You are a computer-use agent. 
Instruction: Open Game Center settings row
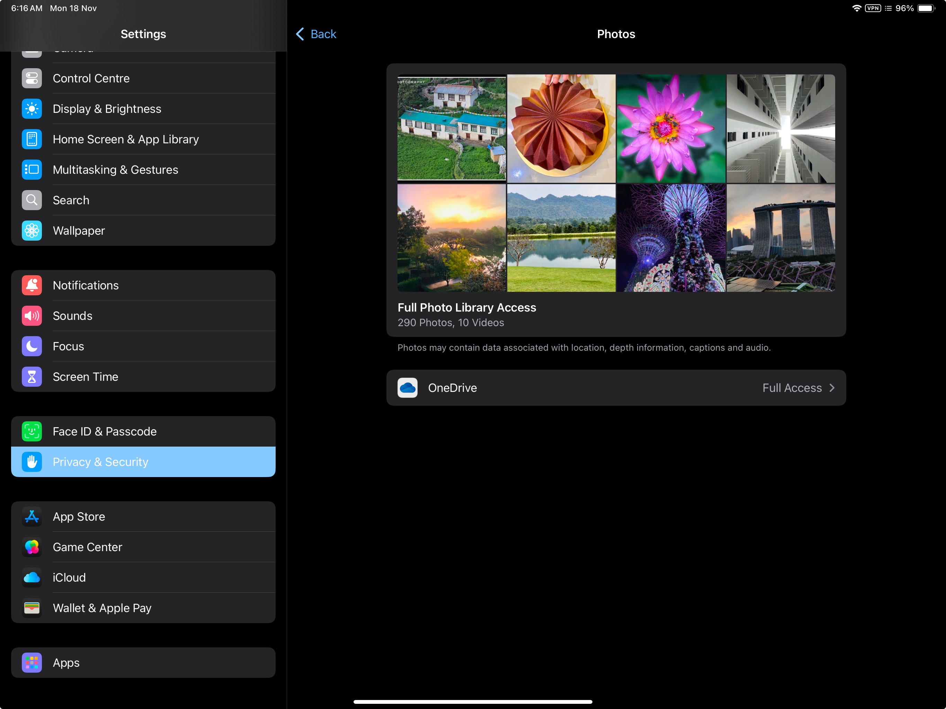coord(143,547)
